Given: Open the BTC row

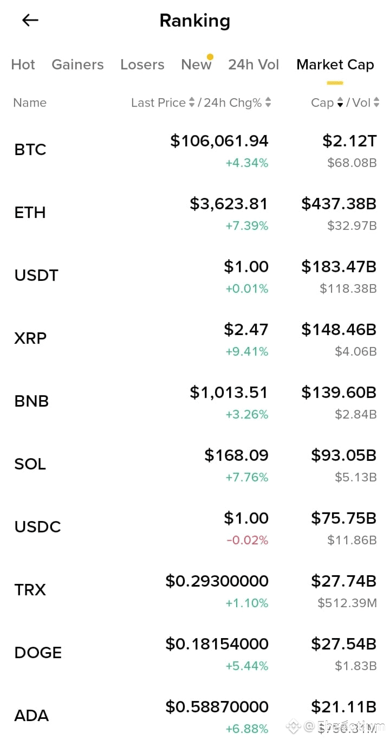Looking at the screenshot, I should (x=195, y=150).
